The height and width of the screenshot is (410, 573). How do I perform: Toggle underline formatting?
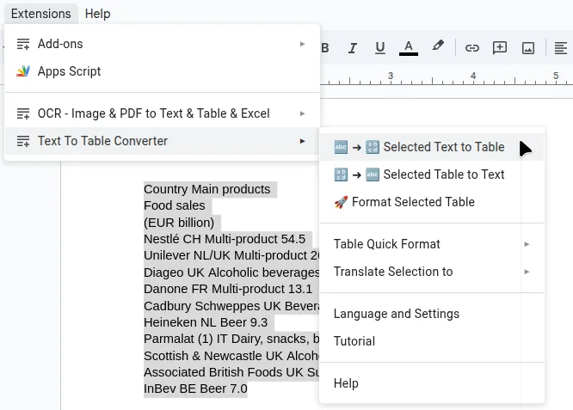(x=380, y=48)
